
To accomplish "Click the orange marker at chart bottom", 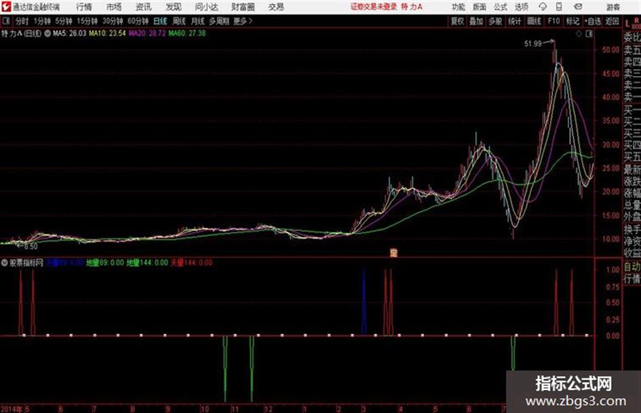I will tap(393, 253).
